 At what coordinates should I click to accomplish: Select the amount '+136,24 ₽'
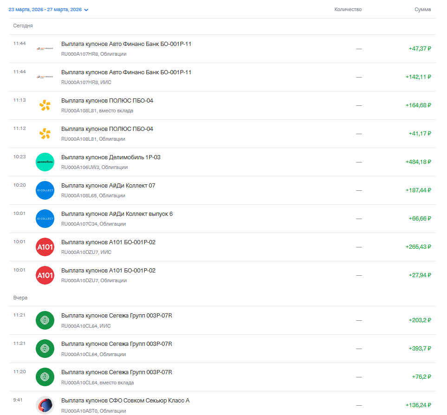click(418, 405)
